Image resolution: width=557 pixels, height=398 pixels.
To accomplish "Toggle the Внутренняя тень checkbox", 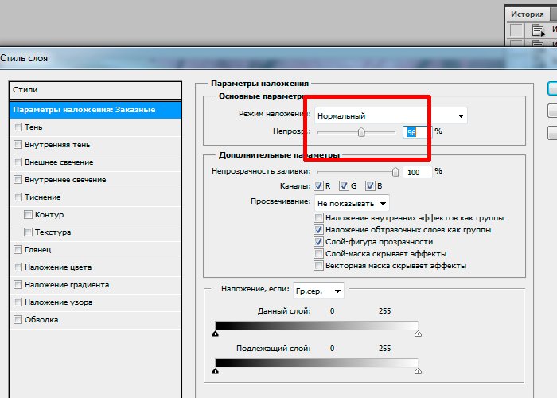I will [x=18, y=145].
